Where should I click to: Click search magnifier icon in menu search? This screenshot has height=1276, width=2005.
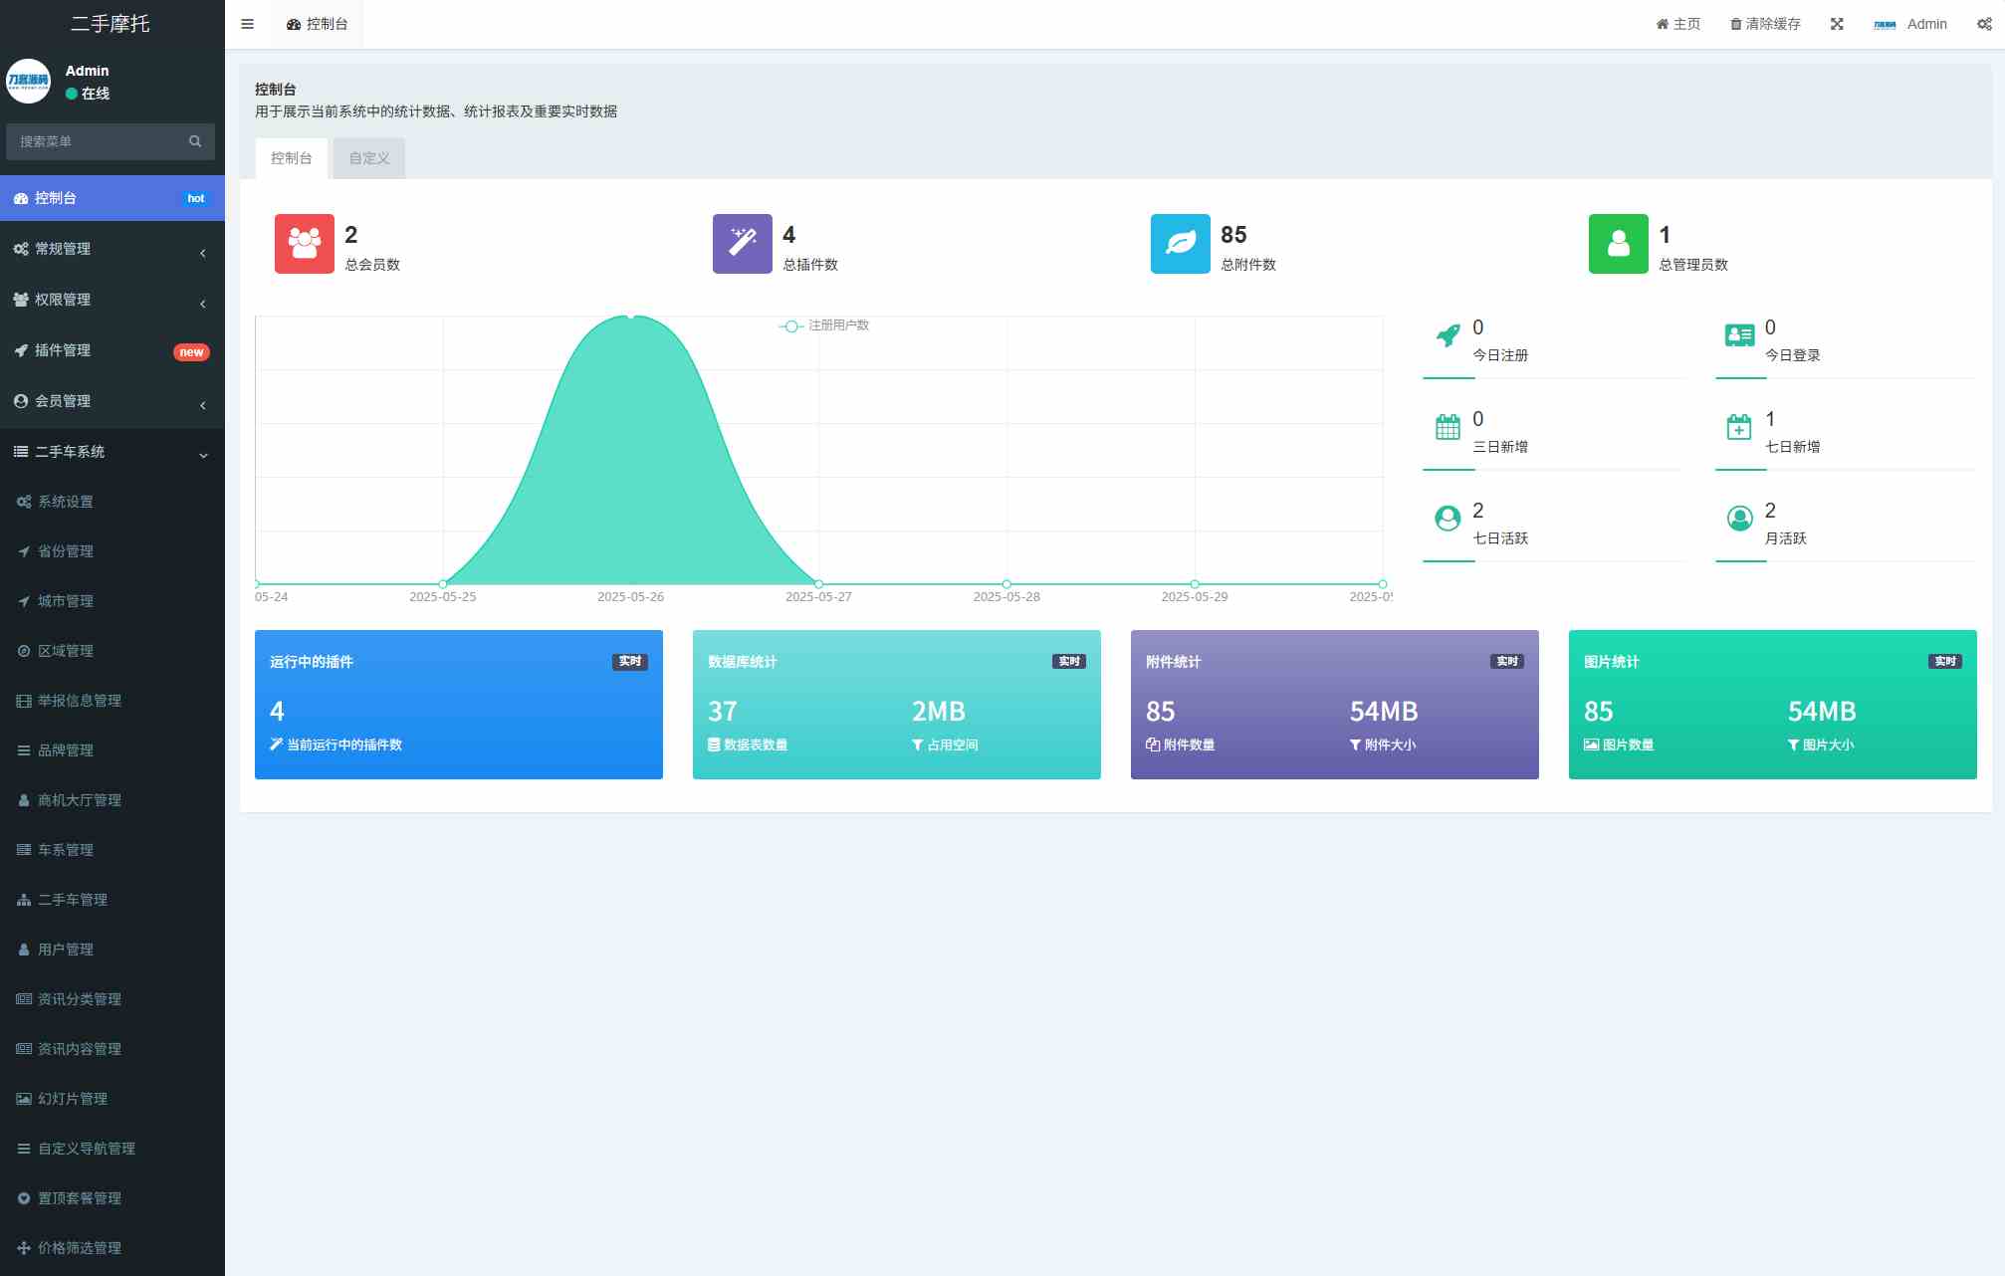tap(195, 141)
